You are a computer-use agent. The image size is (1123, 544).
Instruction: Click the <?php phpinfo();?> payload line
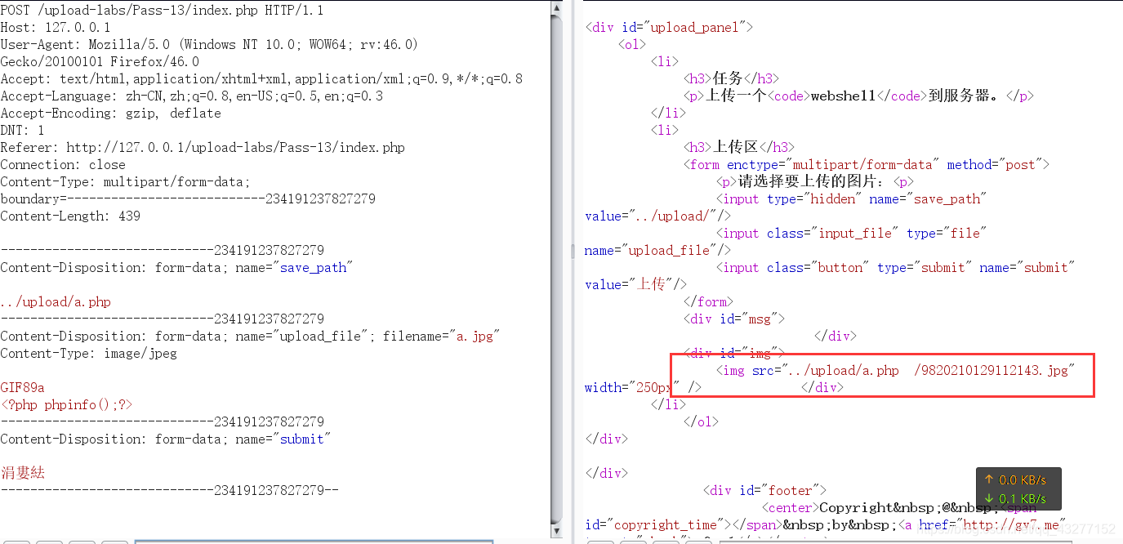(66, 405)
